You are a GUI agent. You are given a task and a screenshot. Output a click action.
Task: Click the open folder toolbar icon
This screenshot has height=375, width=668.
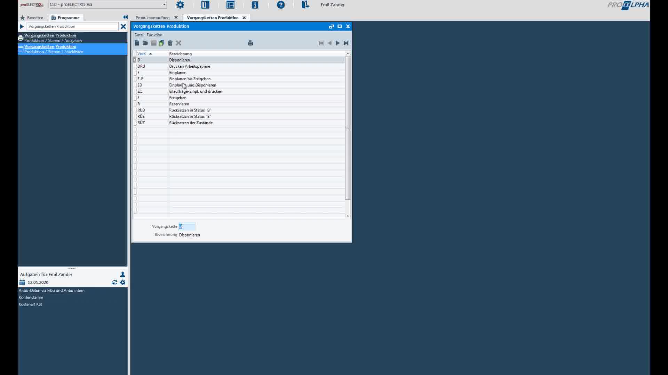[x=145, y=43]
